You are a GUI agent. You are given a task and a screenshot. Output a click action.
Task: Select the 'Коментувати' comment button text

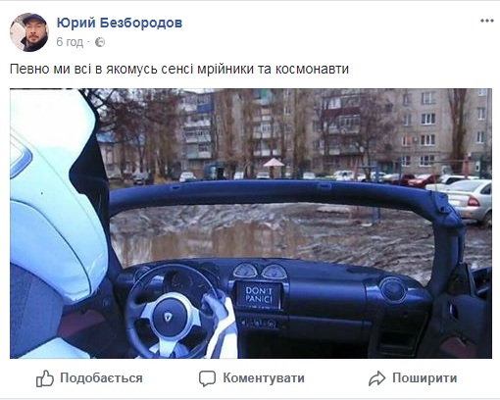pos(264,378)
